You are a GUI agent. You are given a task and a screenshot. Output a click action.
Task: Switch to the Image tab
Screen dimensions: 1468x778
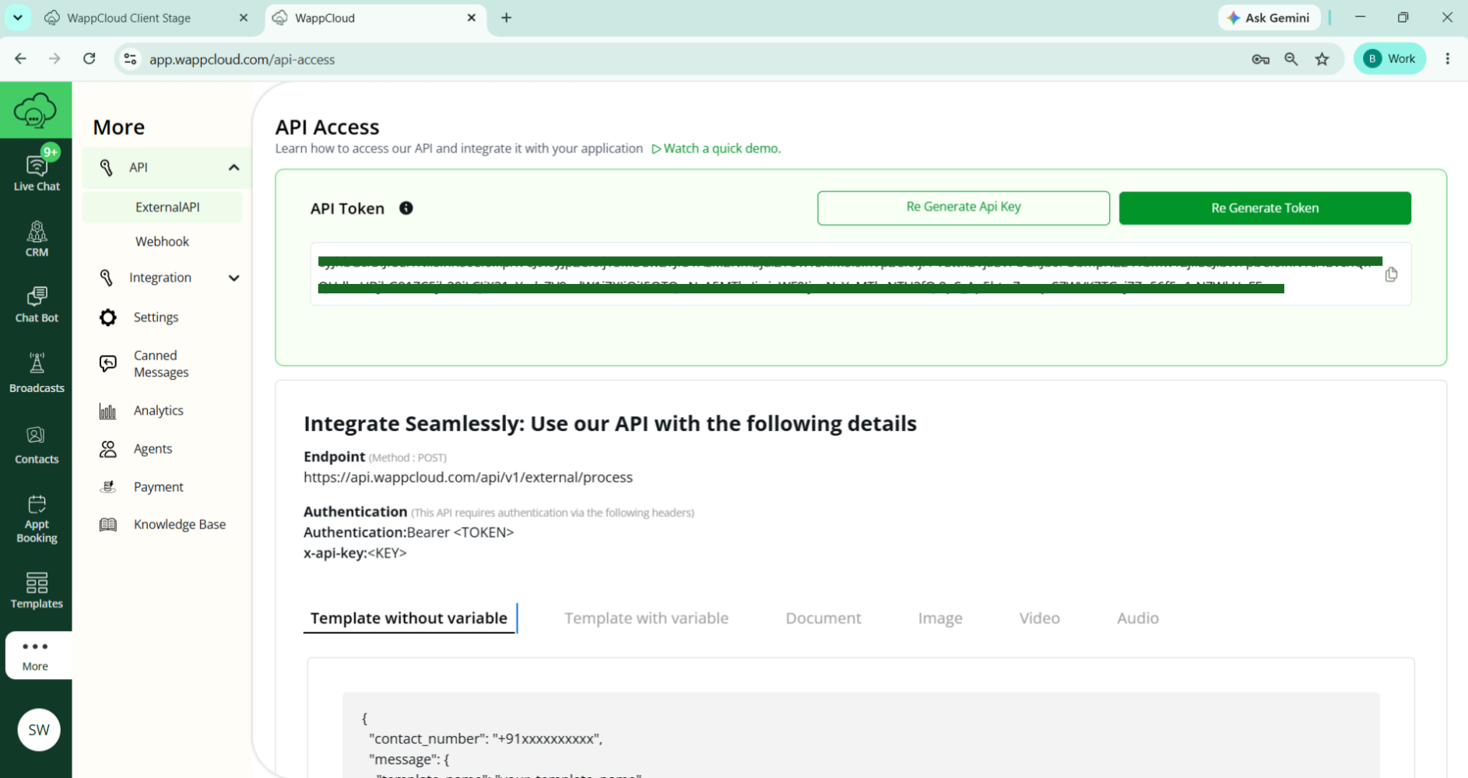[x=939, y=618]
